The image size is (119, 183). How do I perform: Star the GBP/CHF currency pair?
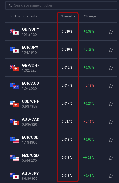[111, 68]
